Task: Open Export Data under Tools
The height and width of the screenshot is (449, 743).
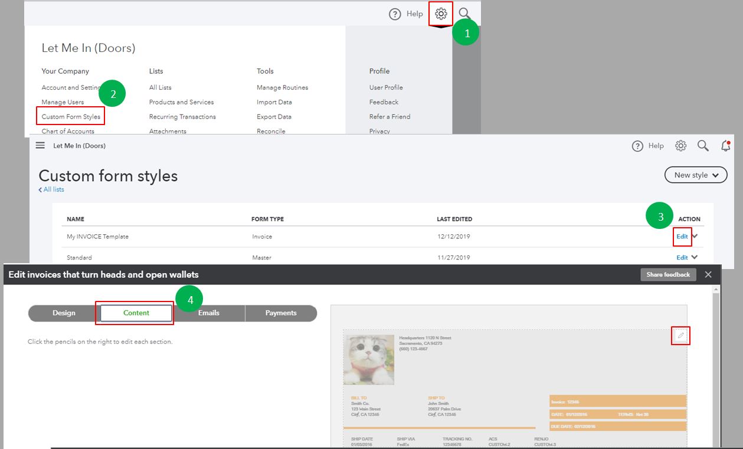Action: pos(274,117)
